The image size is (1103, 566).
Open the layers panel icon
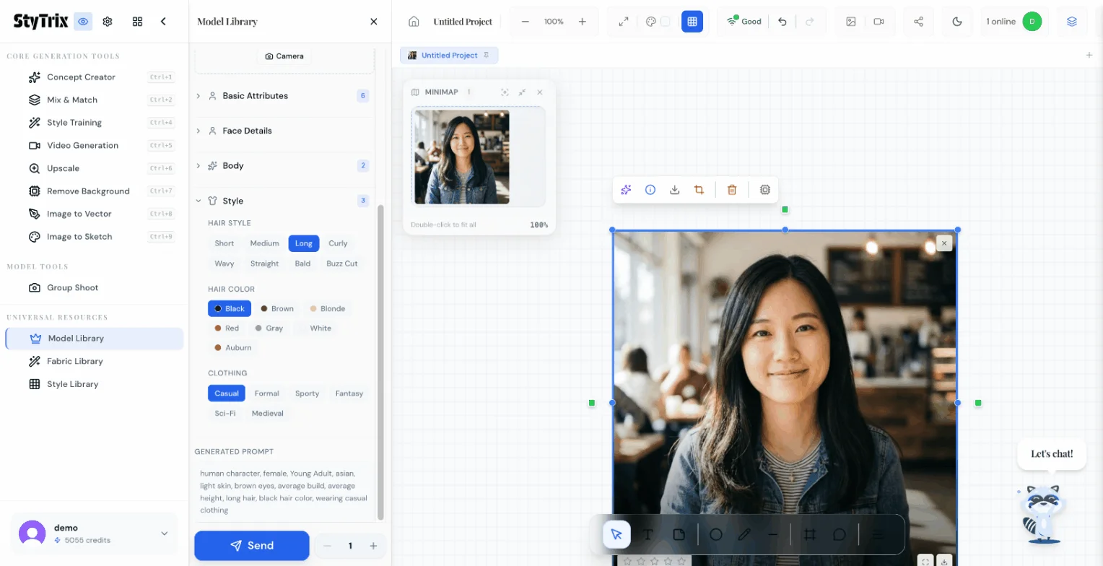click(x=1071, y=22)
